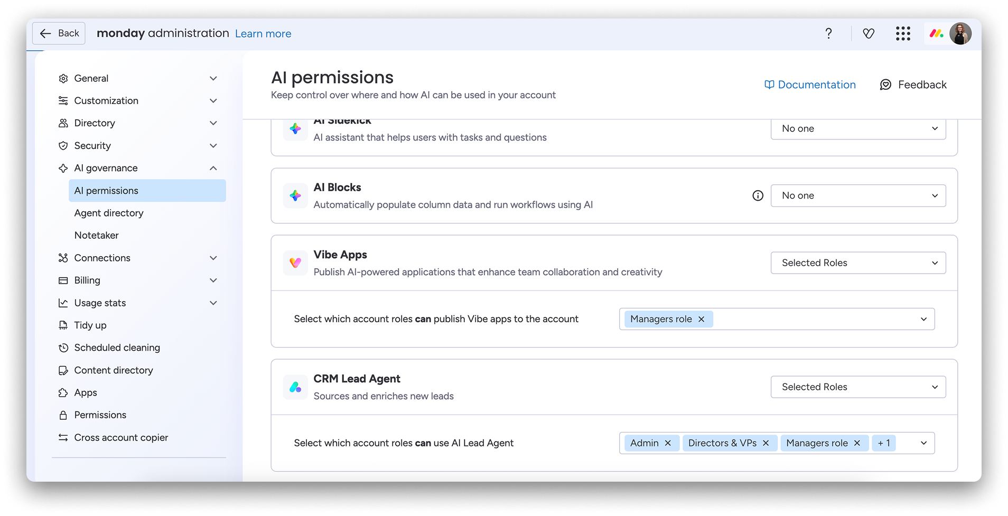The image size is (1008, 516).
Task: Click the AI Blocks info icon
Action: [x=758, y=195]
